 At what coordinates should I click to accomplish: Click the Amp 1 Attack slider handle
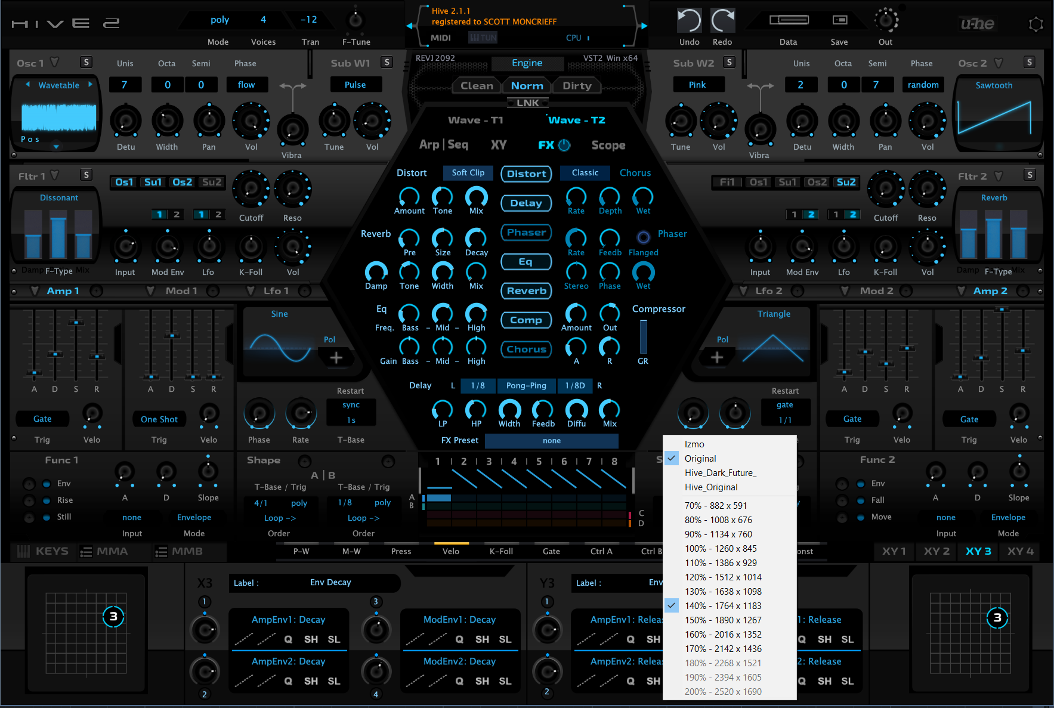[34, 373]
